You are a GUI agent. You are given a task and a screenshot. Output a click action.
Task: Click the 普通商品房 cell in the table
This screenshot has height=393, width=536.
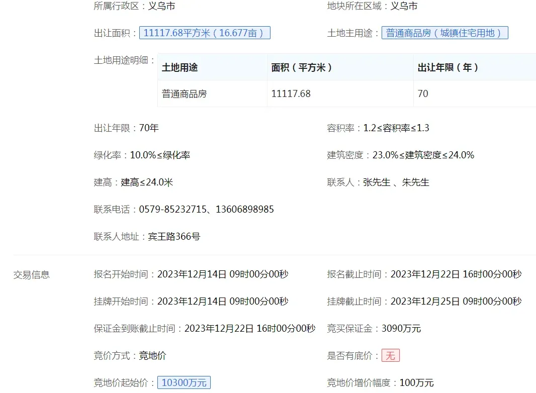[x=184, y=94]
